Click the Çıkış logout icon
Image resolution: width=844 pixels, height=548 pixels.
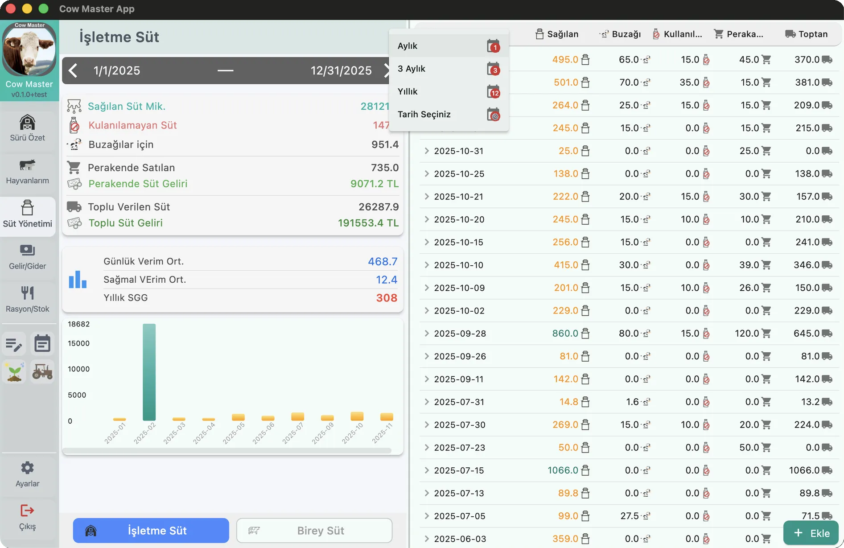pos(27,517)
